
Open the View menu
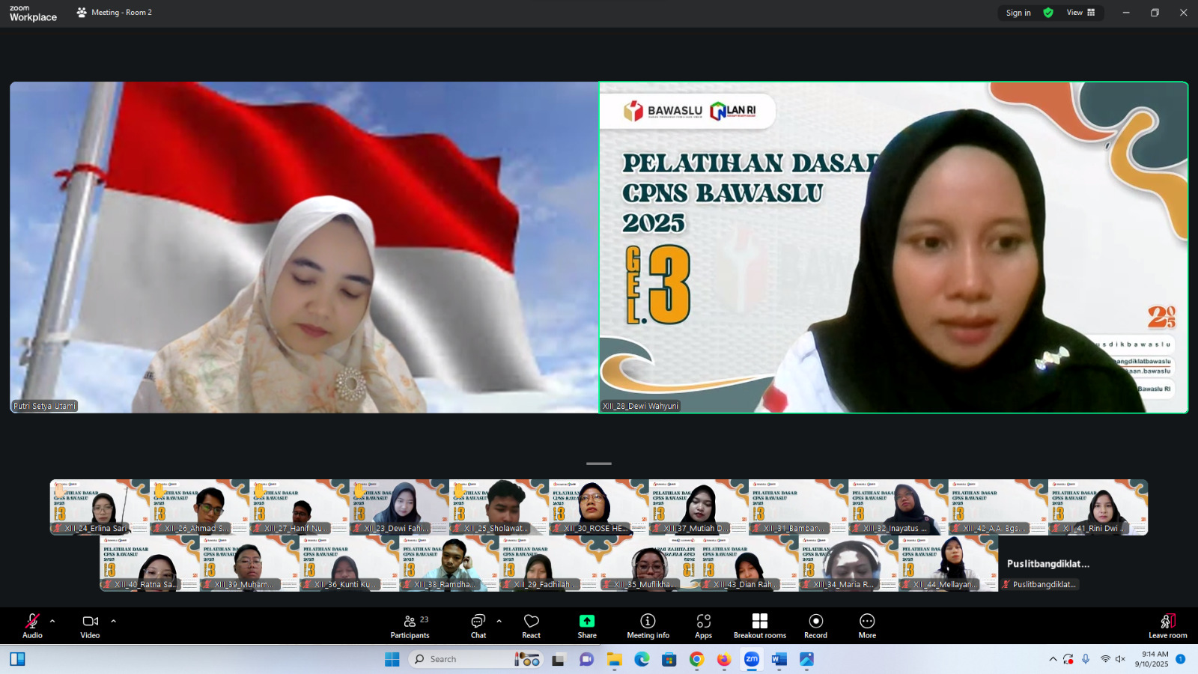(1076, 13)
